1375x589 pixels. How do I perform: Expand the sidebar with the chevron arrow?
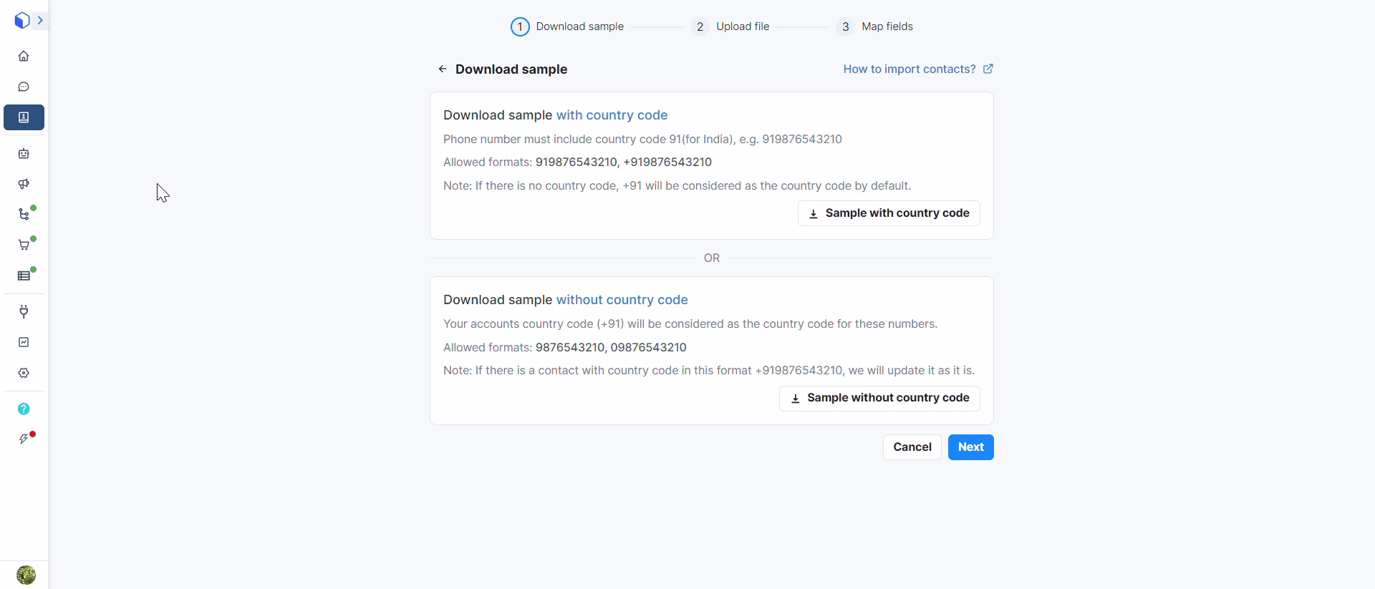tap(40, 21)
